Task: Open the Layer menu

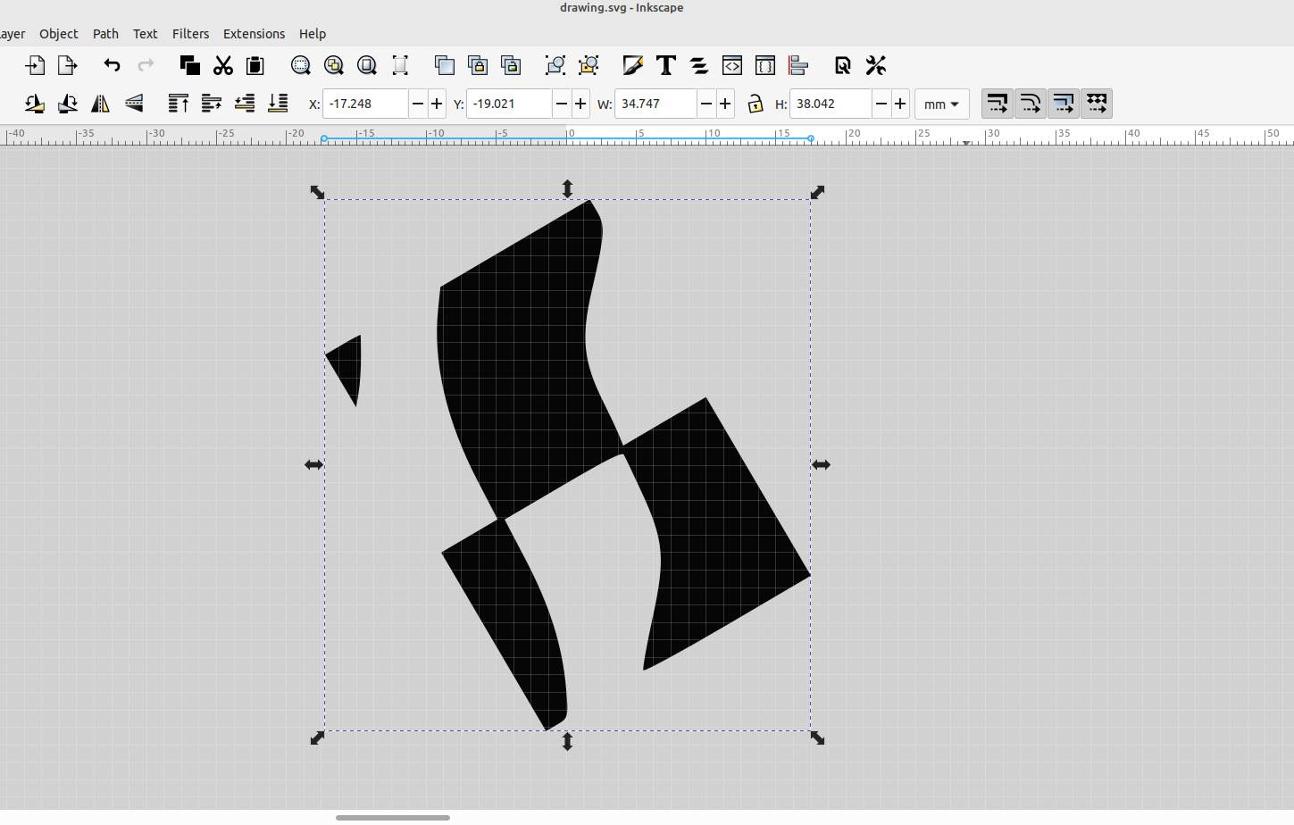Action: point(12,34)
